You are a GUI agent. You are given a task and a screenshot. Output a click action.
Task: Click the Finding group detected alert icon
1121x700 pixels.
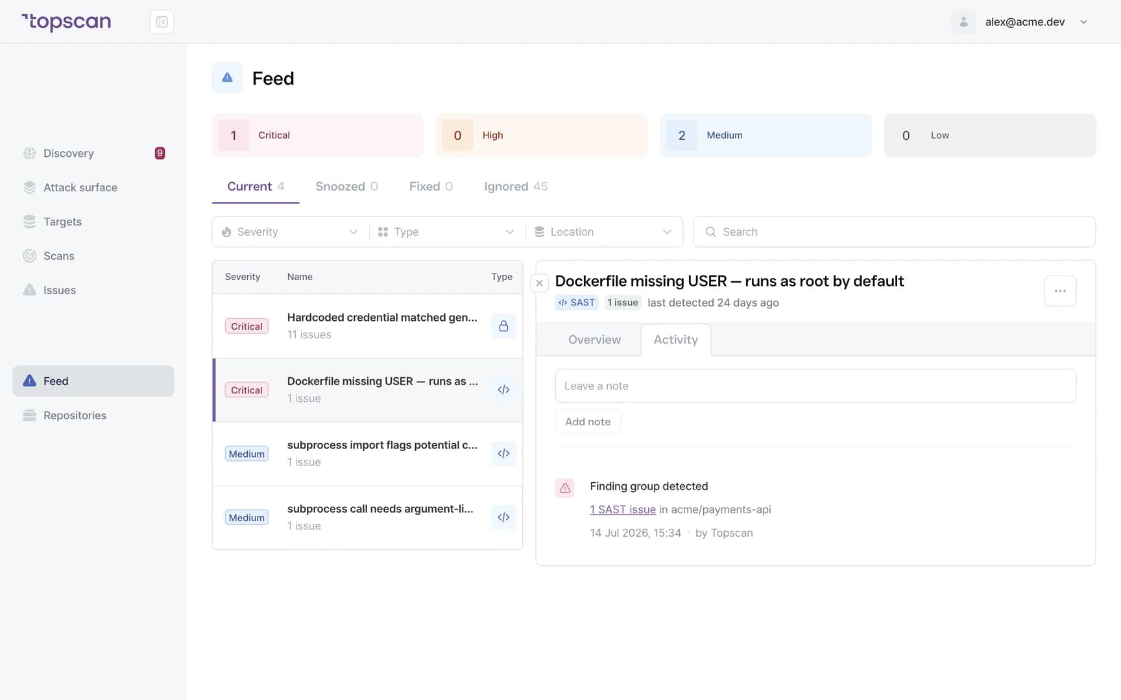(x=565, y=488)
